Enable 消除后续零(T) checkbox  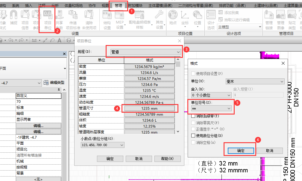coord(193,116)
